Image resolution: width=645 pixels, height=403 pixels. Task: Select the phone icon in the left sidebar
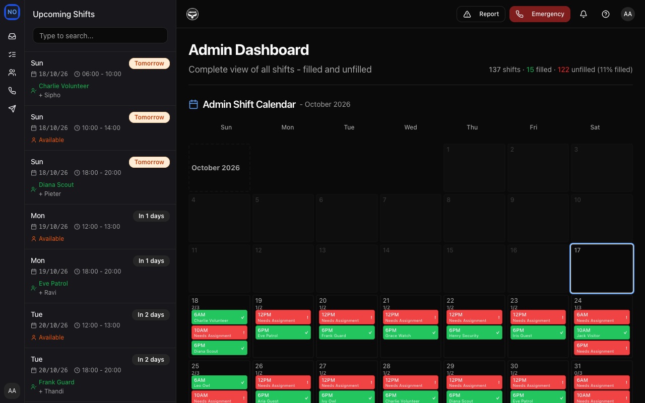tap(12, 91)
